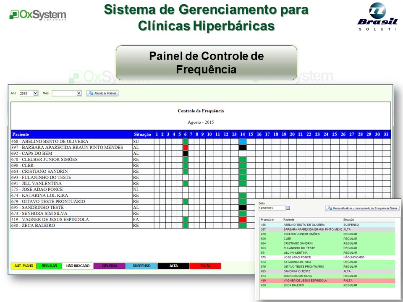Screen dimensions: 403x302
Task: Select Zeca Baleiro row in the daily list
Action: [327, 285]
